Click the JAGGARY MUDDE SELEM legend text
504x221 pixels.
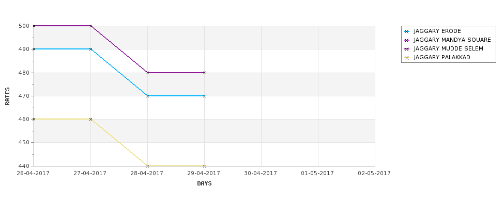(448, 49)
